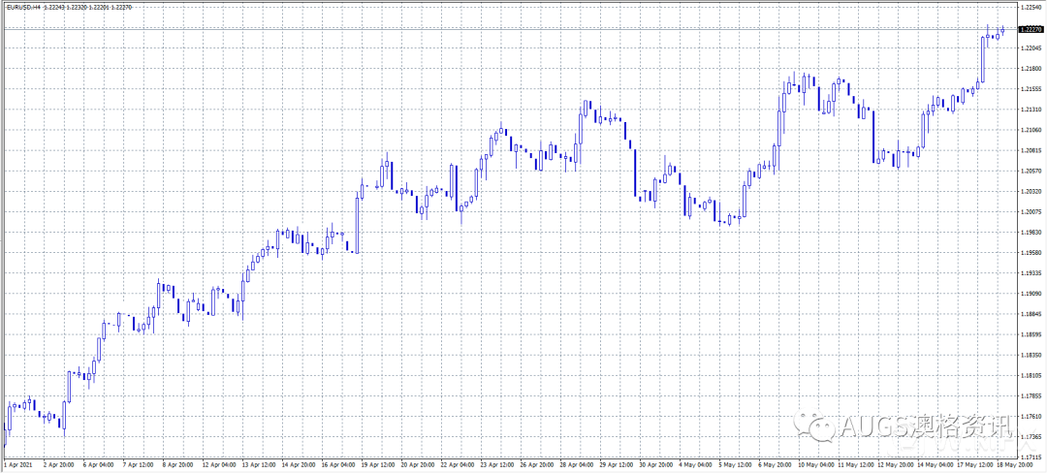Click the AUGS watermark text
The width and height of the screenshot is (1047, 473).
point(874,425)
